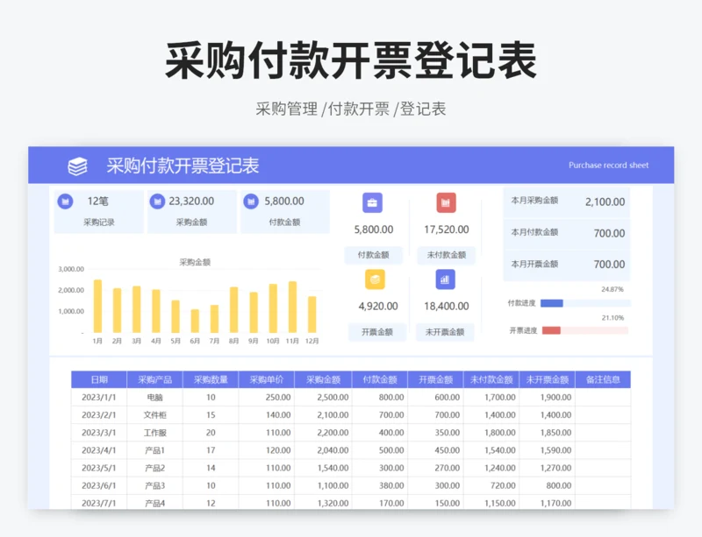
Task: Click the purple briefcase icon above 5,800.00
Action: click(x=373, y=202)
